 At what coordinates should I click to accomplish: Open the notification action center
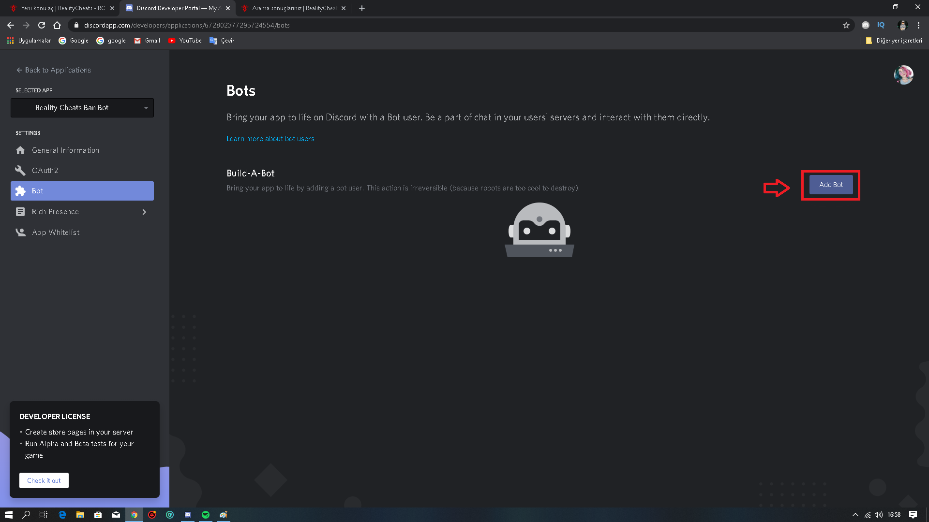click(913, 515)
